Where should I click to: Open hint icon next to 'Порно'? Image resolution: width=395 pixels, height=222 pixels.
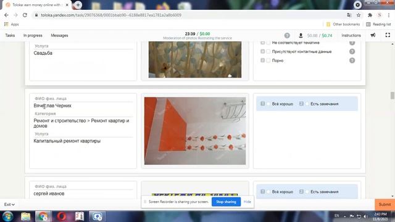pyautogui.click(x=352, y=60)
